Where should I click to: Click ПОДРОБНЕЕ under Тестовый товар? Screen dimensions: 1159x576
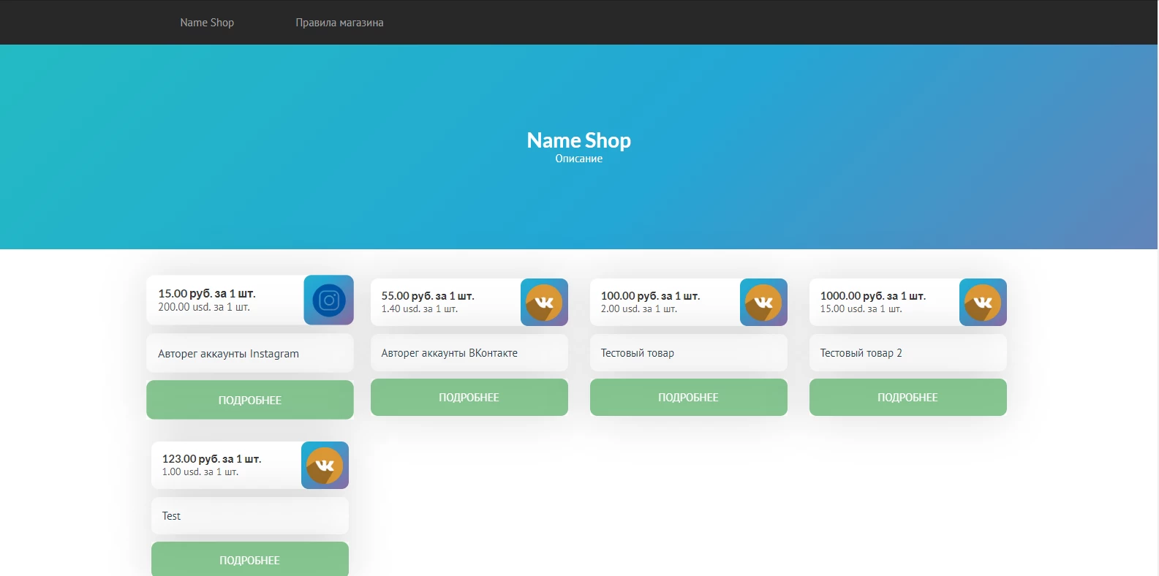coord(689,397)
